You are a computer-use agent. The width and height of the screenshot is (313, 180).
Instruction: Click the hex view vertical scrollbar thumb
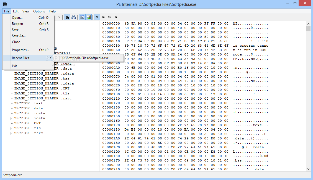308,28
